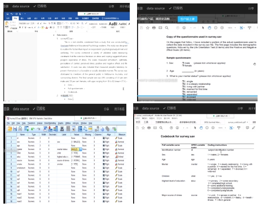Tick the single checkbox under marital status
This screenshot has width=261, height=207.
(x=183, y=81)
